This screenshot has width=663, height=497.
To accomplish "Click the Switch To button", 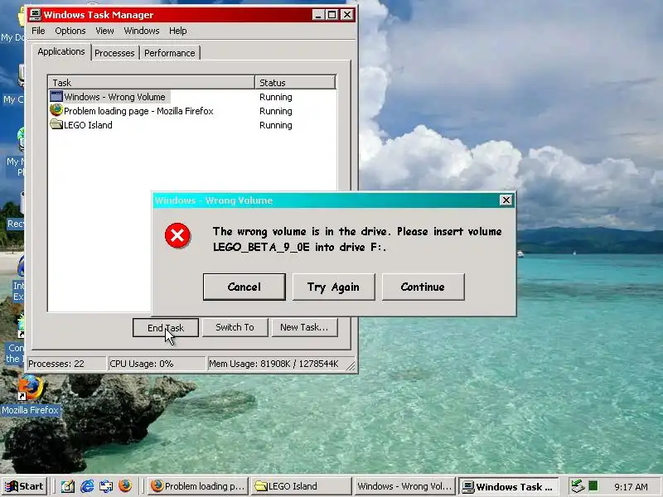I will (235, 327).
